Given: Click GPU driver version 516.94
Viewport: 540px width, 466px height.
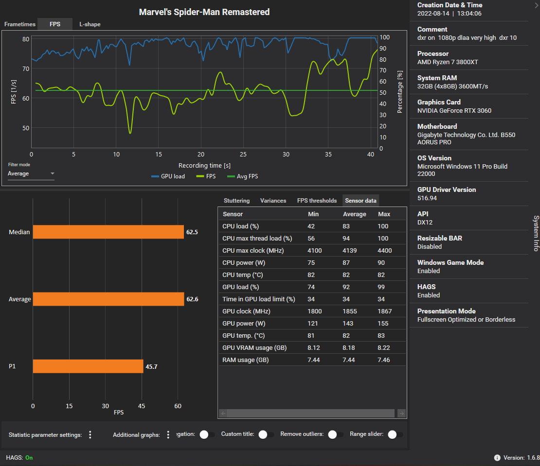Looking at the screenshot, I should (x=427, y=198).
